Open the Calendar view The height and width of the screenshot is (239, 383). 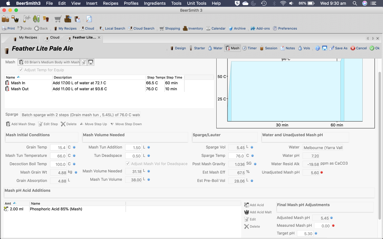point(216,28)
